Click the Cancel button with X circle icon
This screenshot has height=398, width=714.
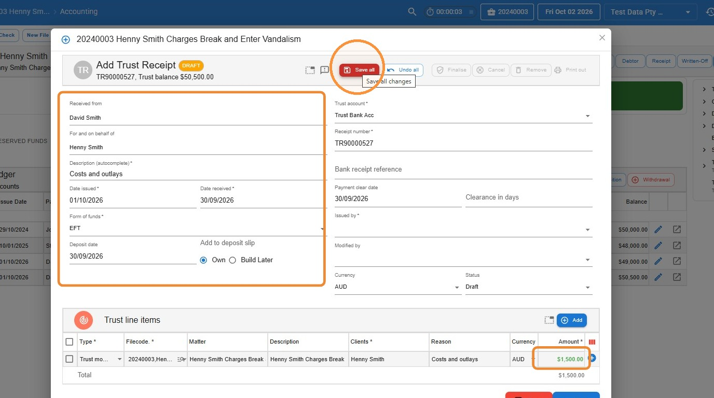(x=490, y=70)
